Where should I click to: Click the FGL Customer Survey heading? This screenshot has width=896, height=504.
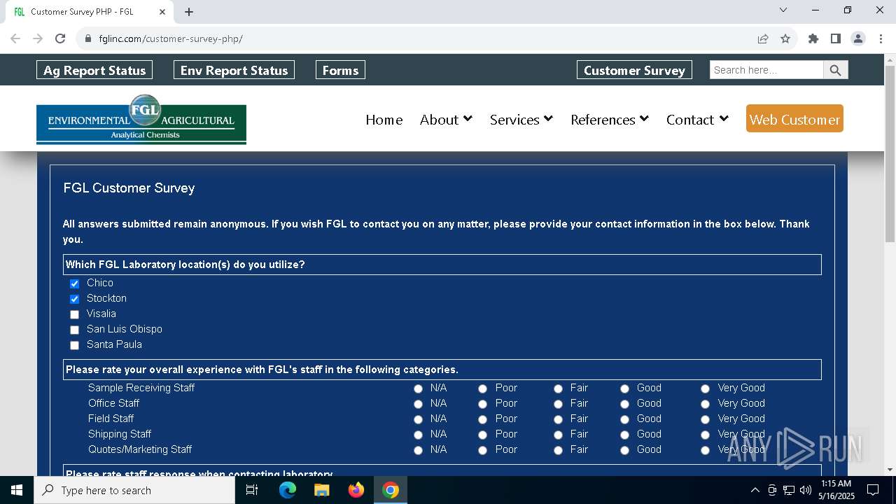pos(129,188)
